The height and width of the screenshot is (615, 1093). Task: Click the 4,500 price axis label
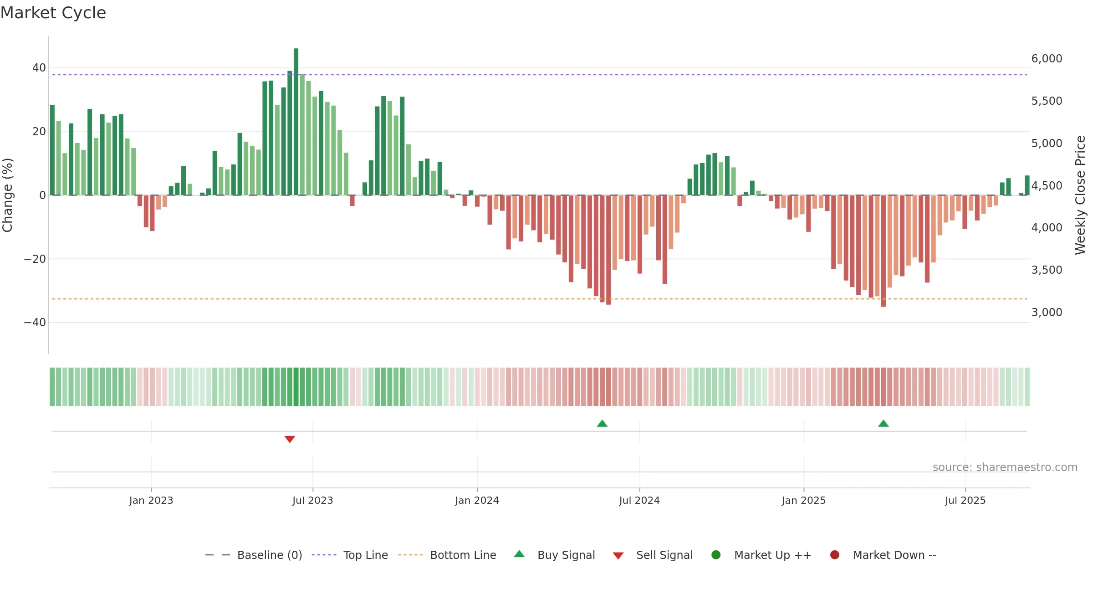point(1047,185)
